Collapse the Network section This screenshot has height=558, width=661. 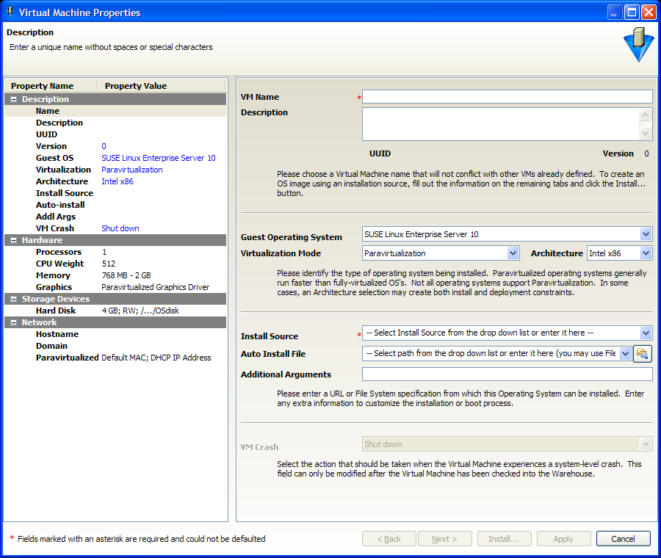coord(12,322)
